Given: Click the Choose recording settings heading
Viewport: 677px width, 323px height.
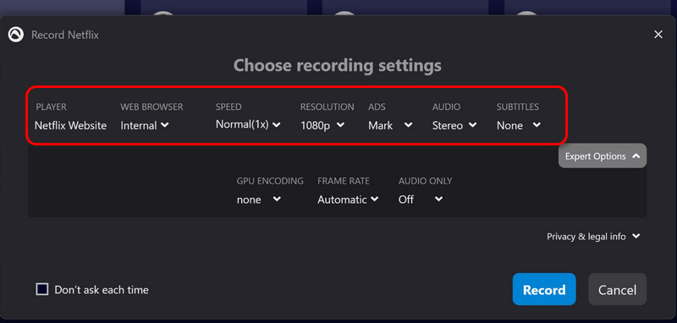Looking at the screenshot, I should tap(338, 66).
